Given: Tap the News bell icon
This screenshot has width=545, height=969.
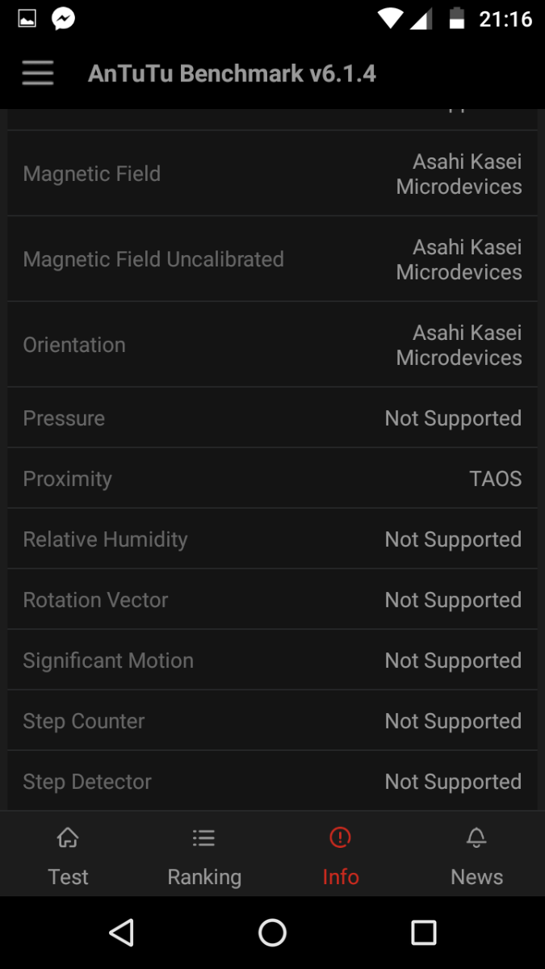Looking at the screenshot, I should pyautogui.click(x=476, y=838).
